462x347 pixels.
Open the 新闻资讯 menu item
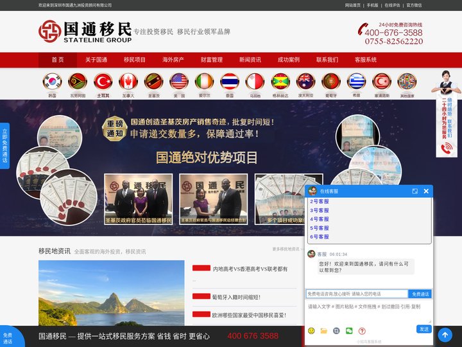pos(250,60)
